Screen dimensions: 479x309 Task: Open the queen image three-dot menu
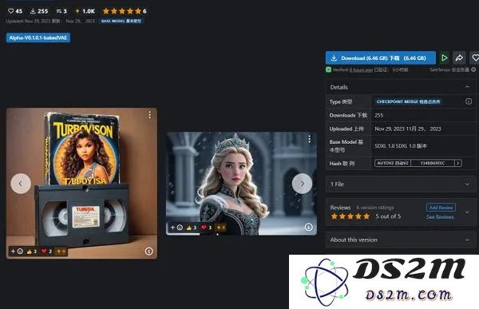click(310, 139)
